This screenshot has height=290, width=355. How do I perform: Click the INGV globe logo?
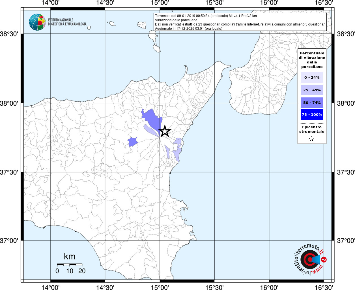(37, 22)
